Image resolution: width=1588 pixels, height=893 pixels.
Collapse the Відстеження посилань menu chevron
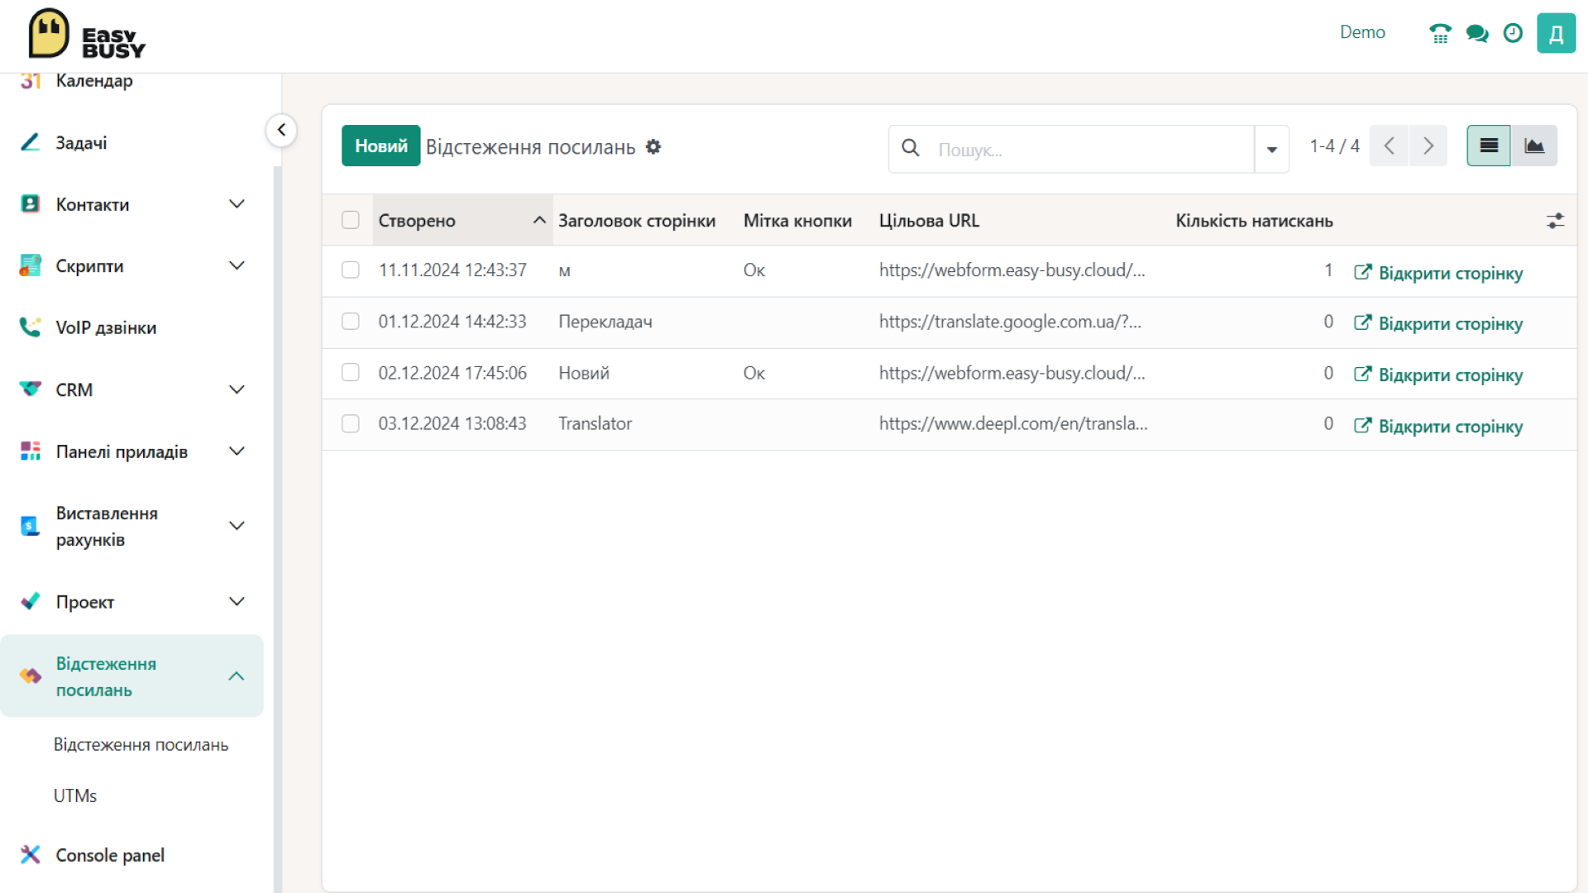point(237,676)
